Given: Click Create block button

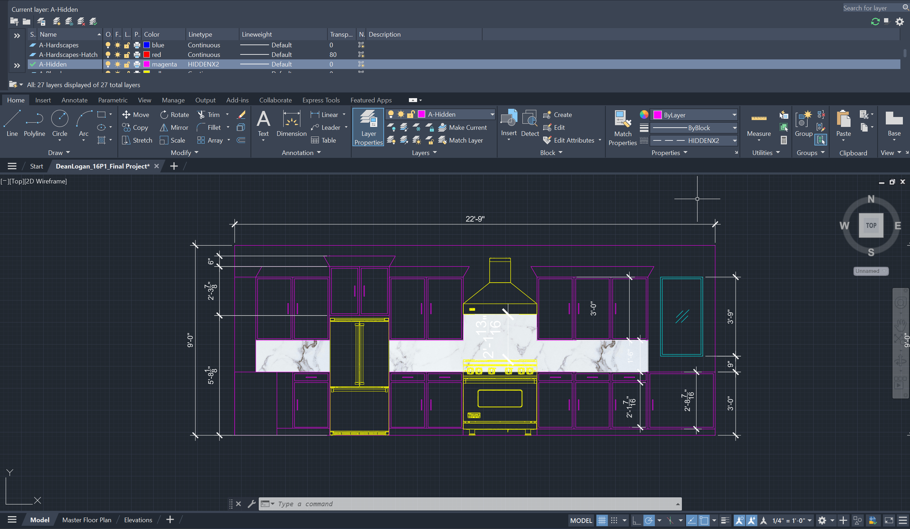Looking at the screenshot, I should 558,115.
